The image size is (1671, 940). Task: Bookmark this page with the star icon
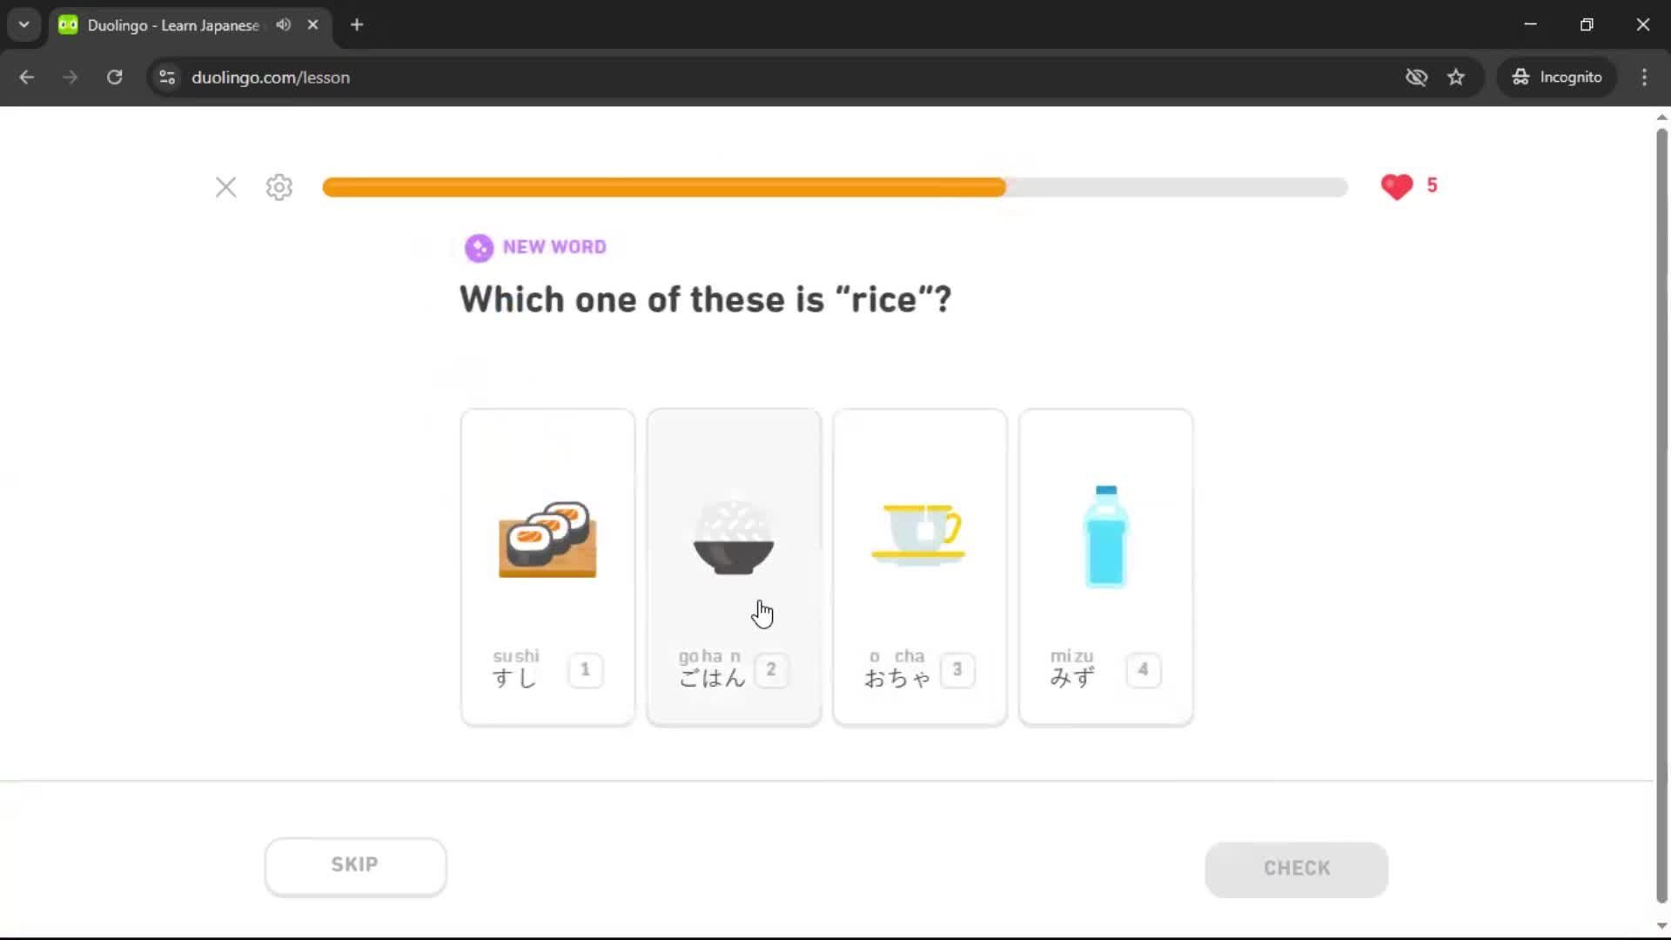pyautogui.click(x=1456, y=77)
